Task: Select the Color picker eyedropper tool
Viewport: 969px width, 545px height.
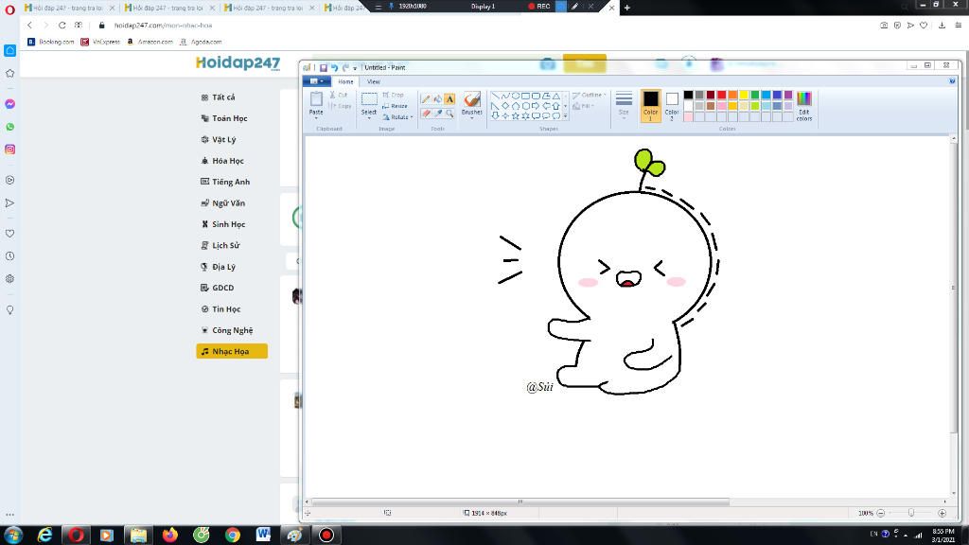Action: (x=437, y=114)
